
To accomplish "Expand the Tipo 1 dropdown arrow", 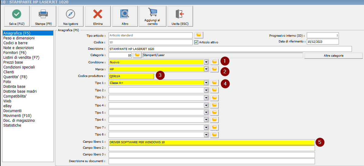I will coord(206,82).
